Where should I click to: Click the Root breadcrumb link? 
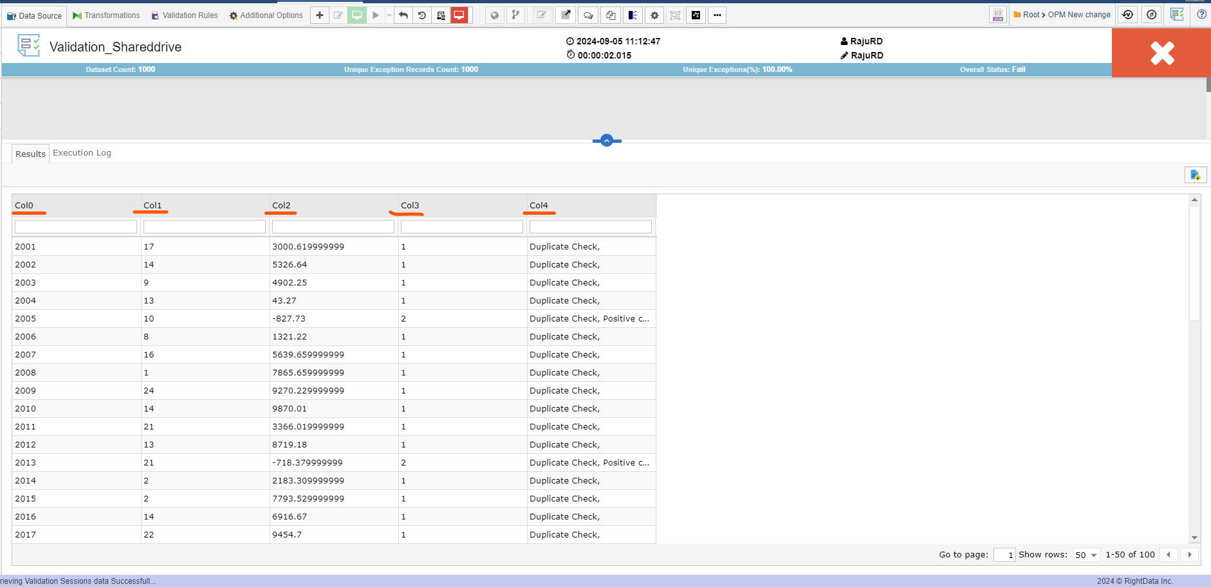(1031, 15)
